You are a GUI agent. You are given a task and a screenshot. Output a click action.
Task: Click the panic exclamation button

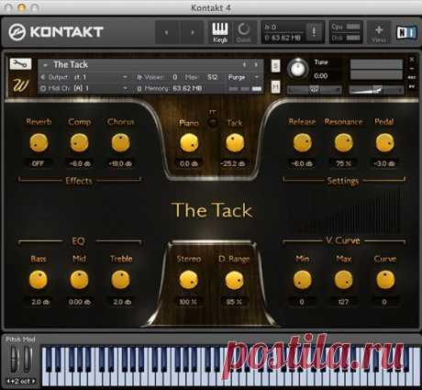(314, 32)
